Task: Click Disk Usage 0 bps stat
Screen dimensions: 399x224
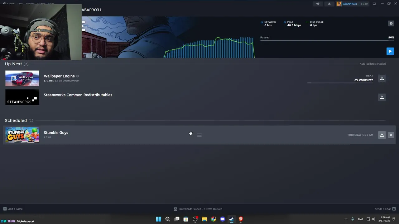Action: point(315,24)
